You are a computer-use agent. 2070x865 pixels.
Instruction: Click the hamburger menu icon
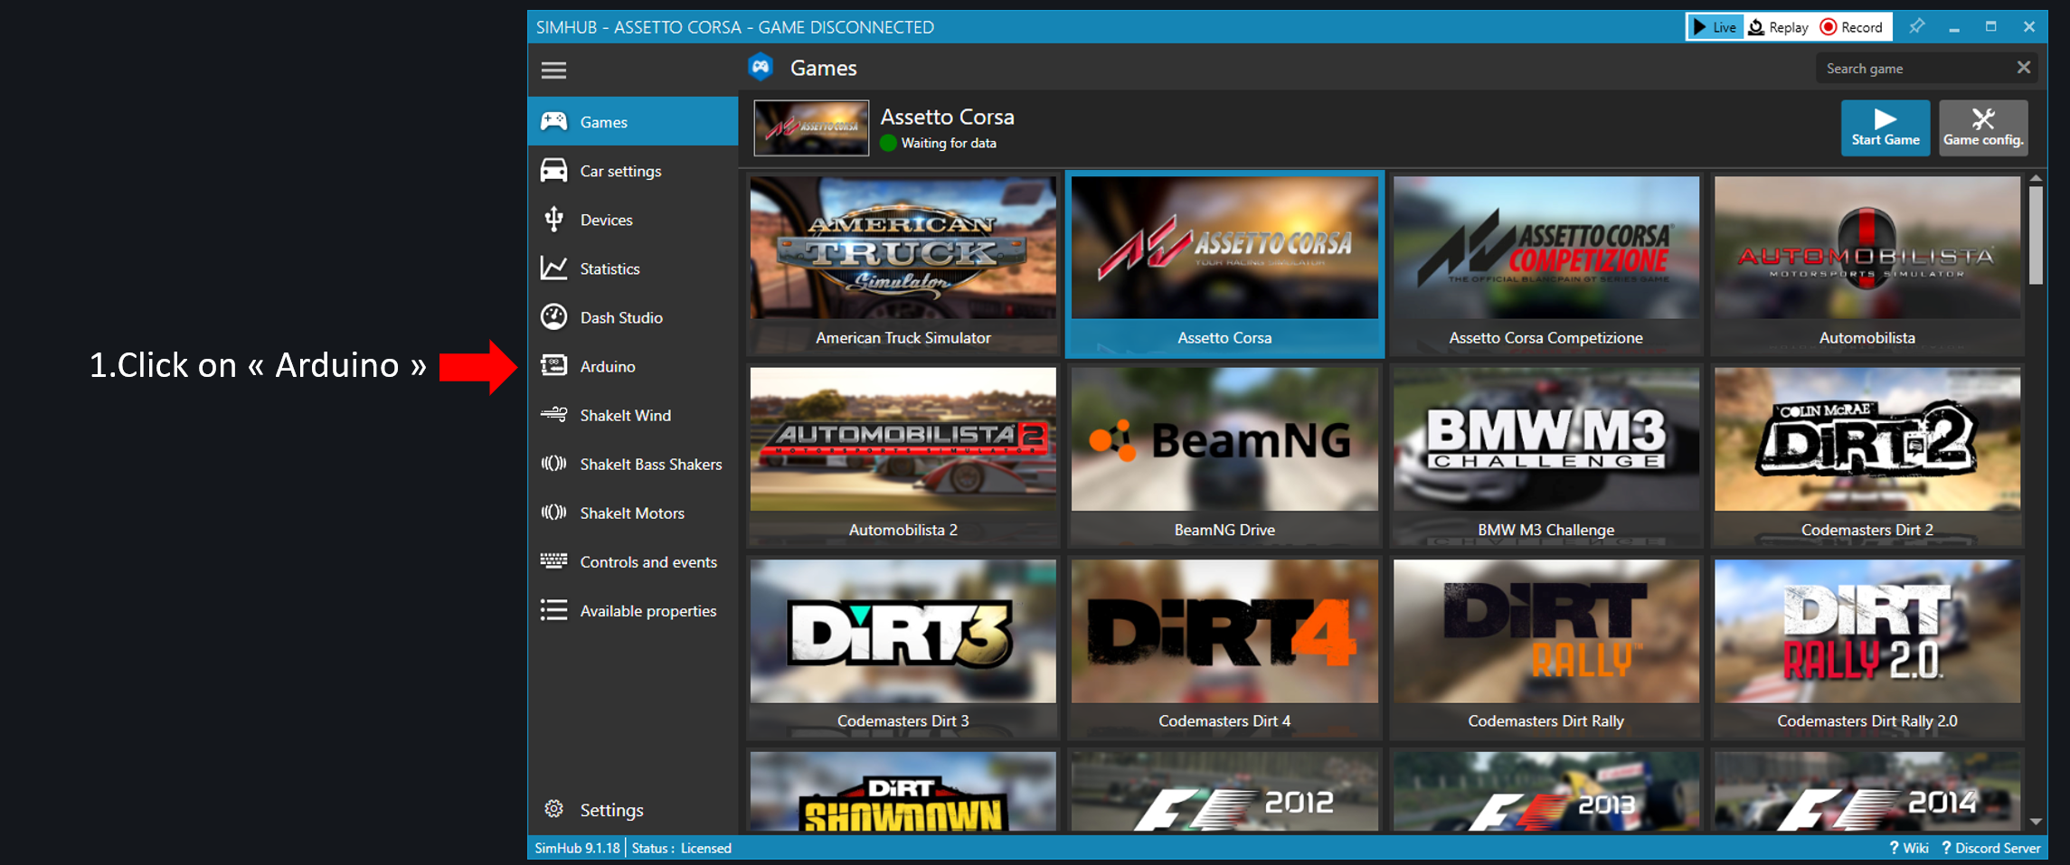pyautogui.click(x=553, y=70)
